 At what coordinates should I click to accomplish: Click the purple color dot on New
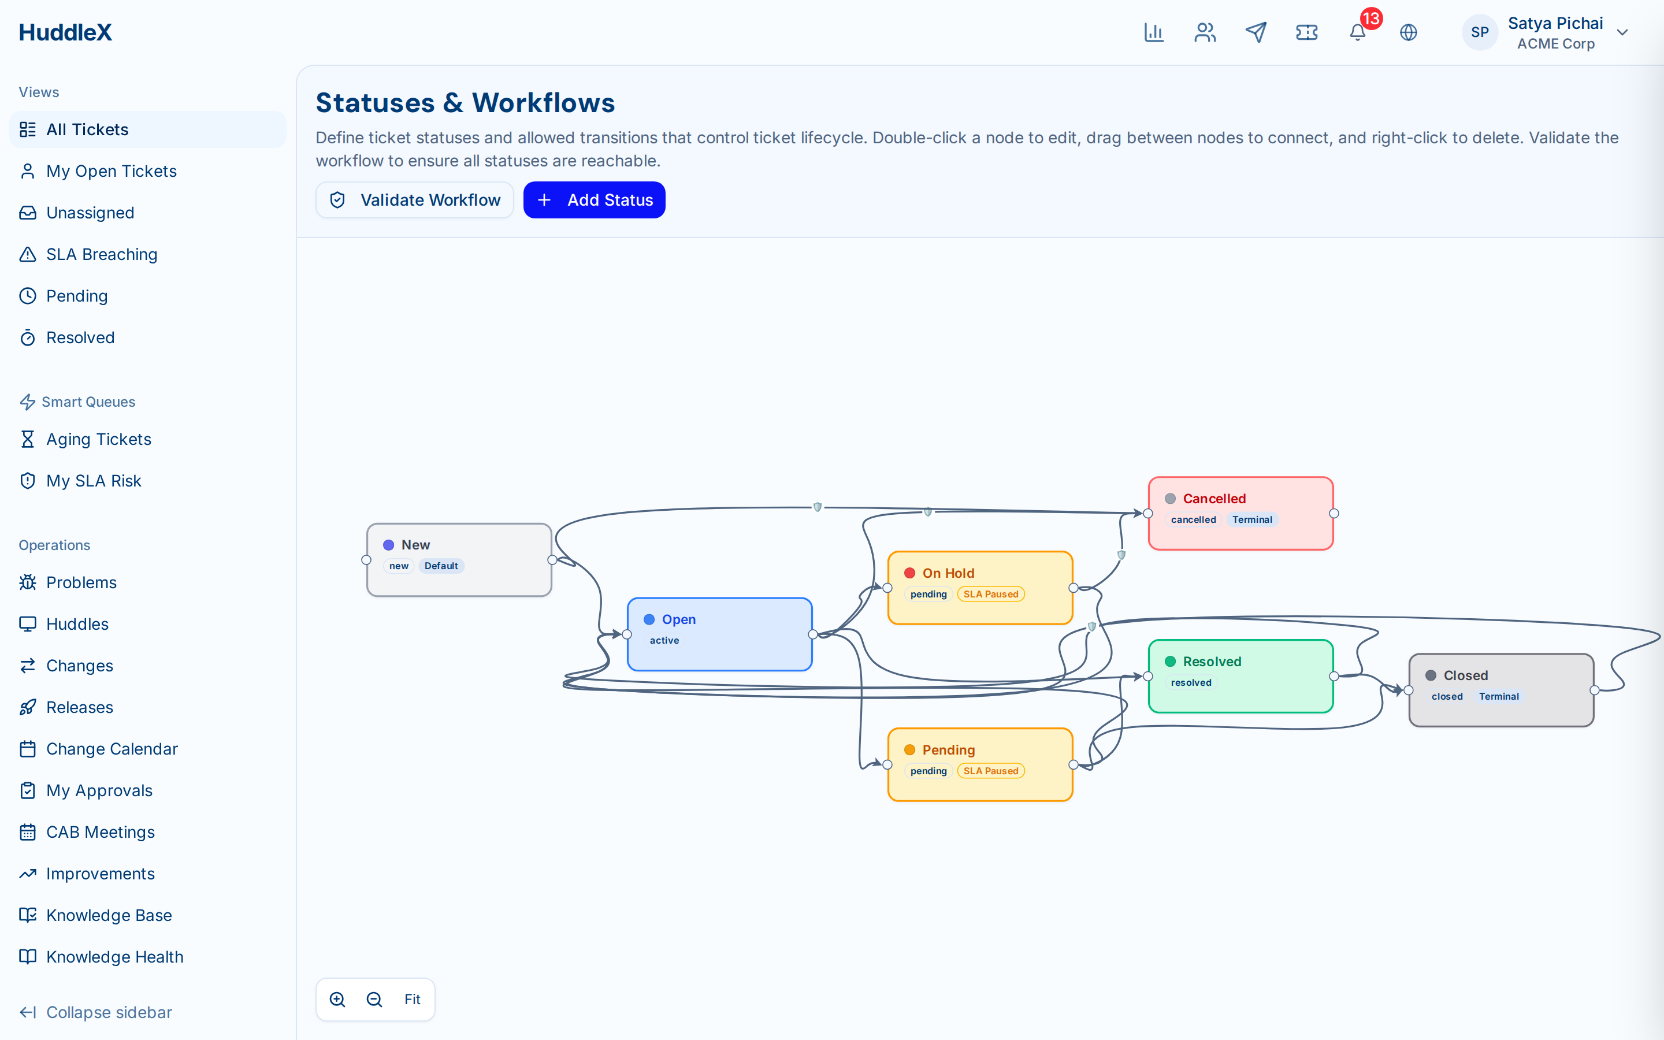point(388,545)
